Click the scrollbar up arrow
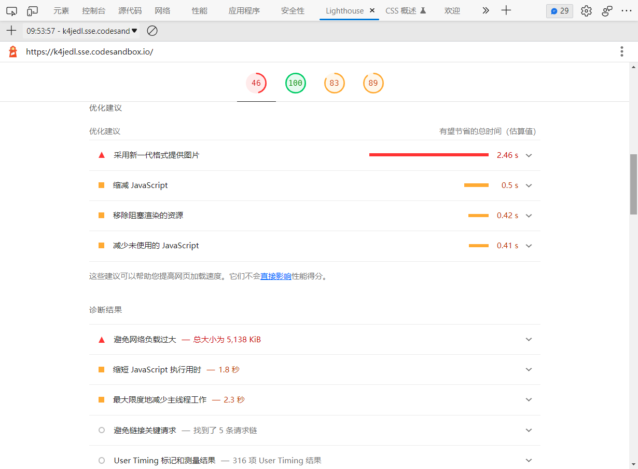 (x=633, y=67)
